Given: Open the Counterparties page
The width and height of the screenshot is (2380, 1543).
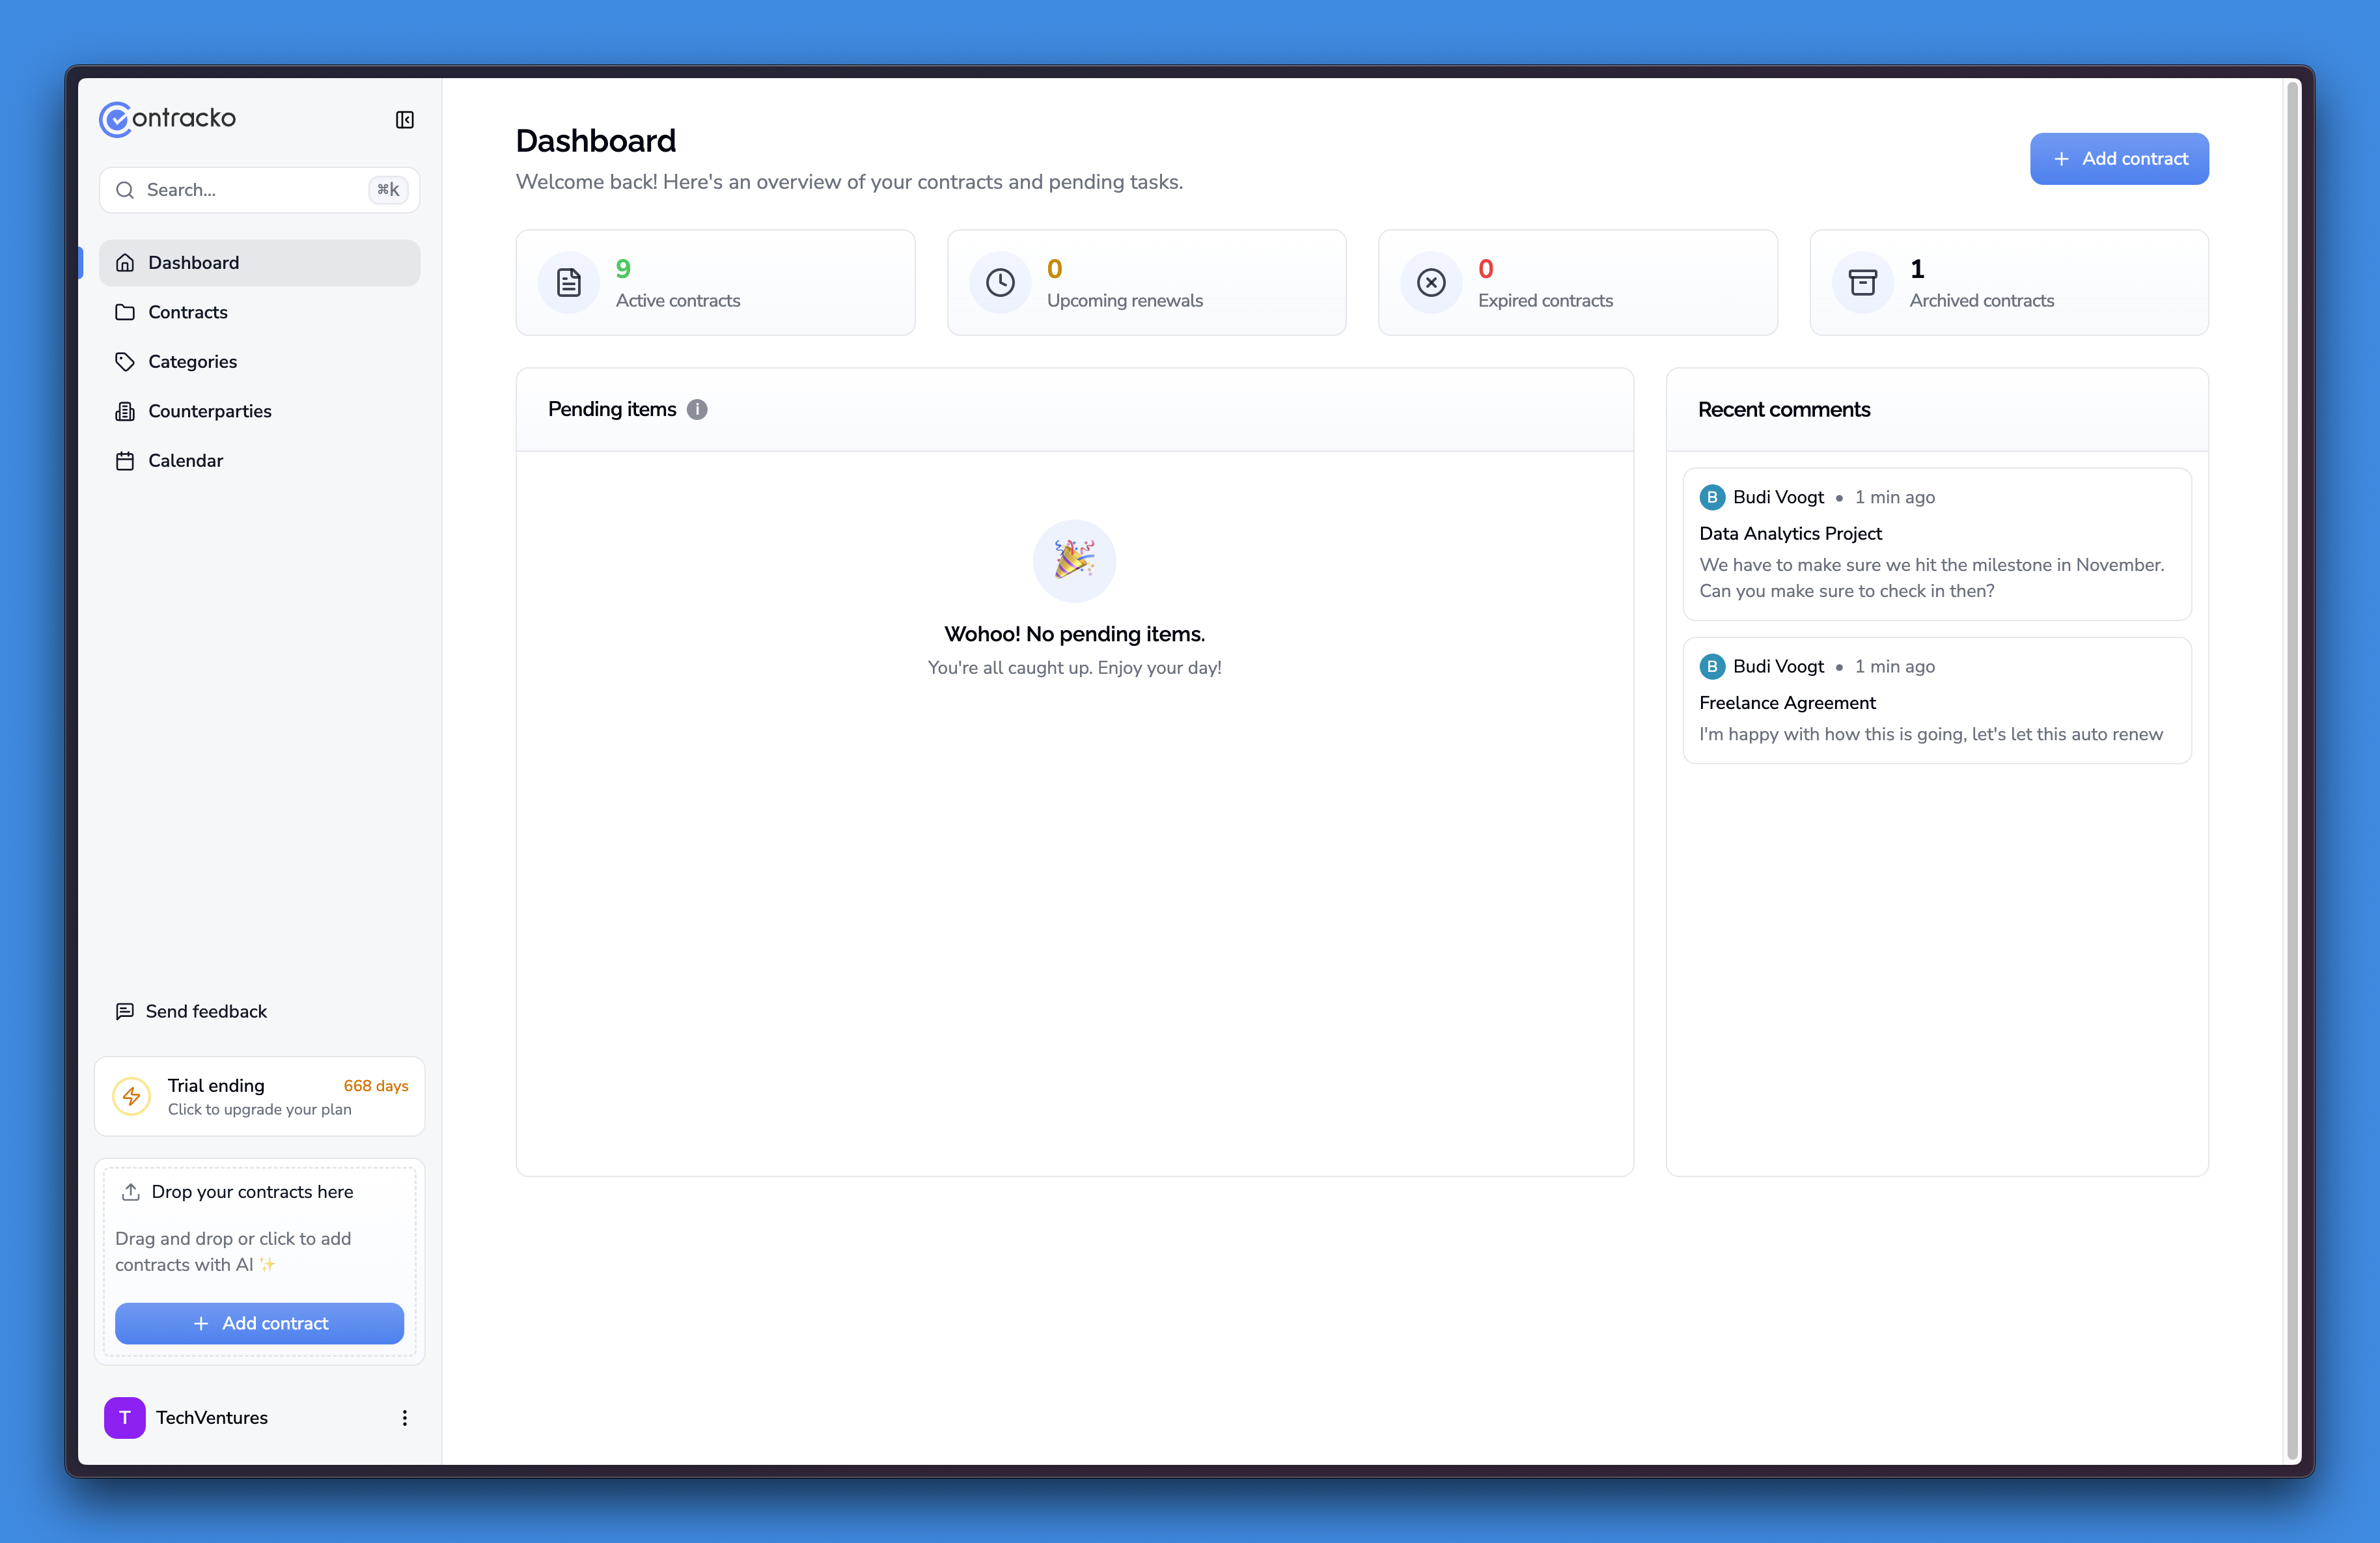Looking at the screenshot, I should 210,411.
